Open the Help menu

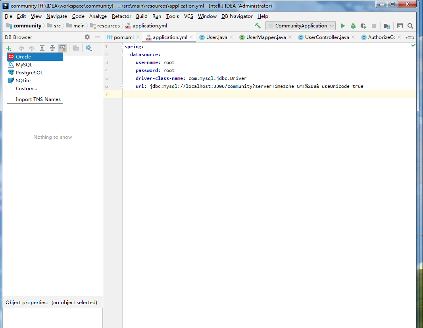click(262, 16)
